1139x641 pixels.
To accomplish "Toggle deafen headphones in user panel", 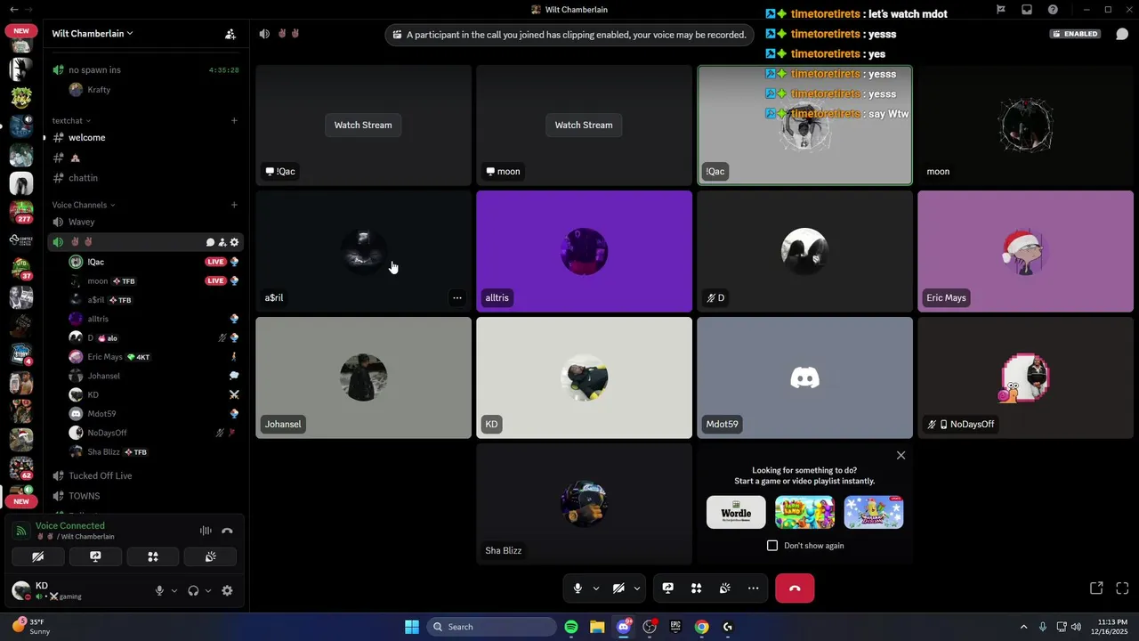I will 193,590.
